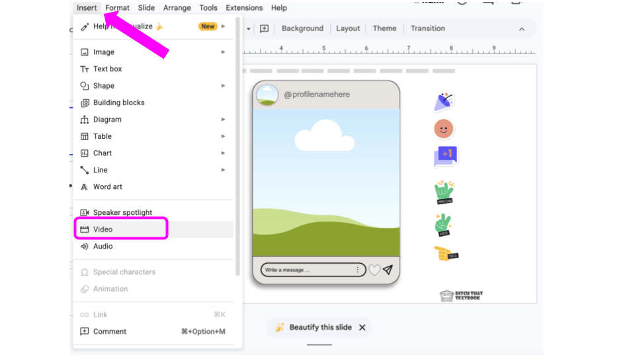
Task: Click the Table grid icon
Action: coord(84,136)
